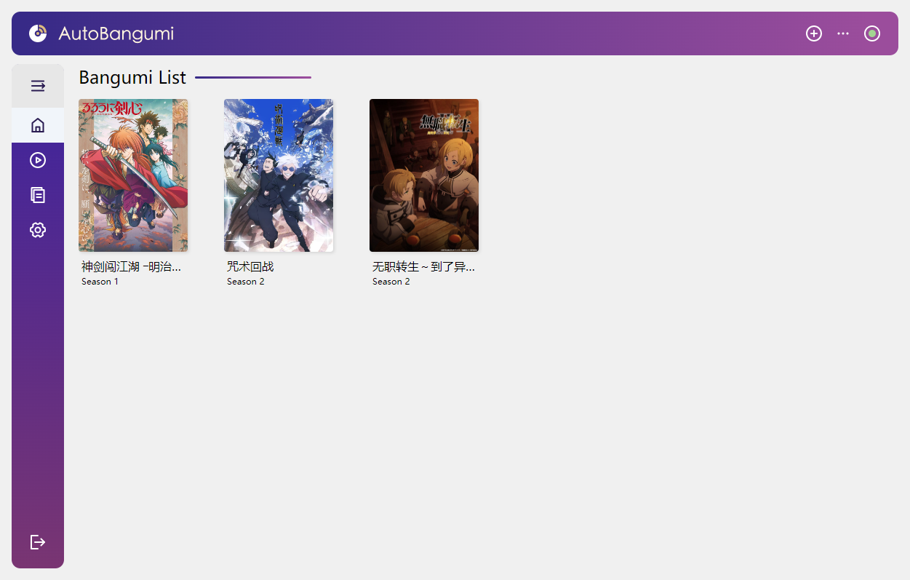Open the 咒术回战 poster thumbnail

click(279, 175)
